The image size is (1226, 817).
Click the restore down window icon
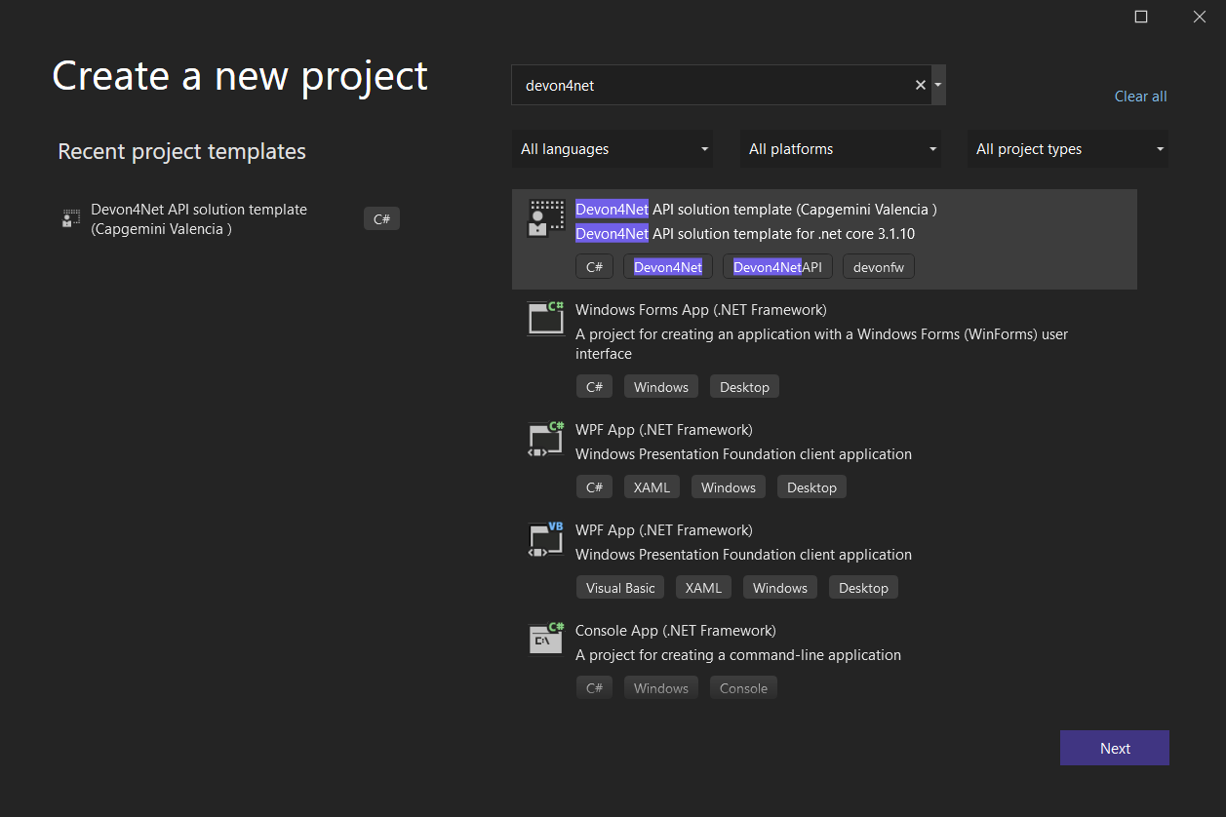tap(1141, 17)
